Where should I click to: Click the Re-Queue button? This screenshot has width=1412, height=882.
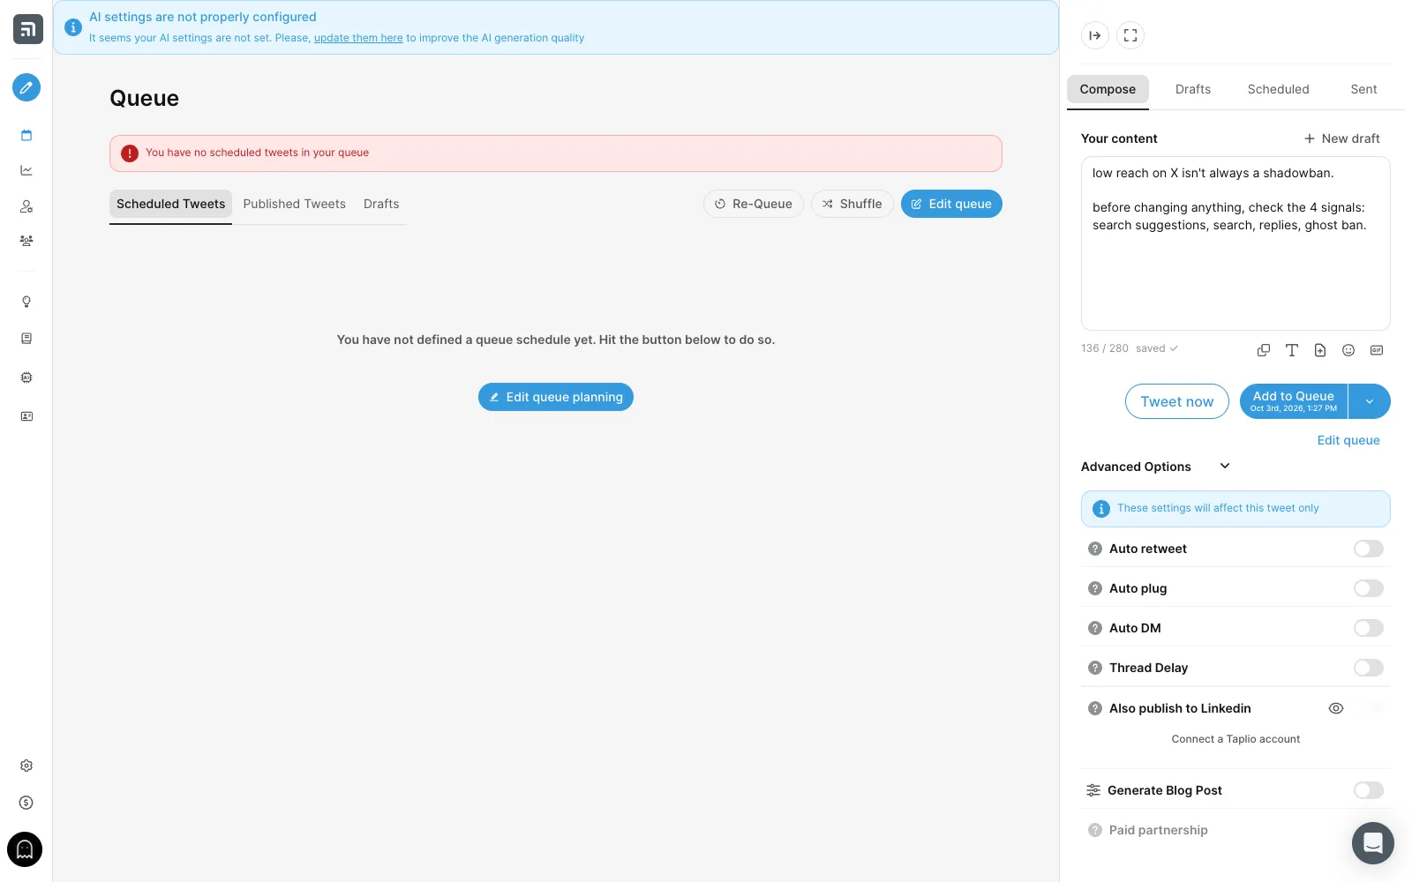(x=754, y=204)
